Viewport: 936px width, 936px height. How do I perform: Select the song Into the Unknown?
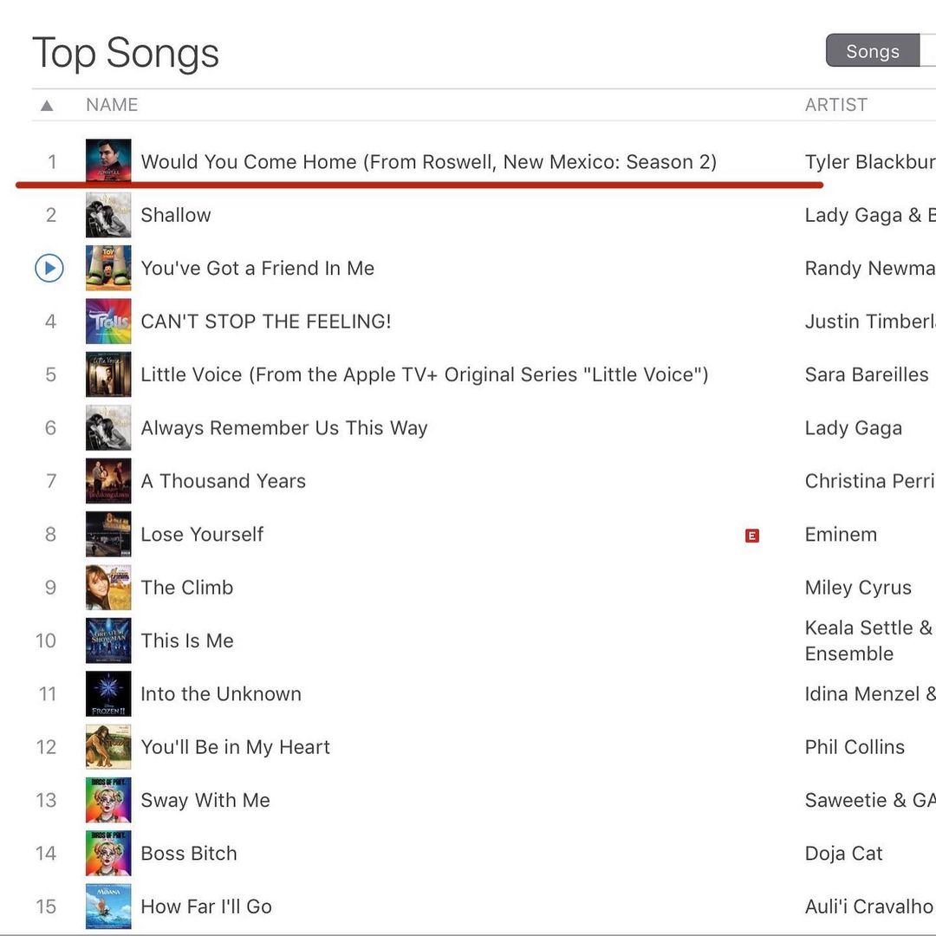click(x=221, y=694)
